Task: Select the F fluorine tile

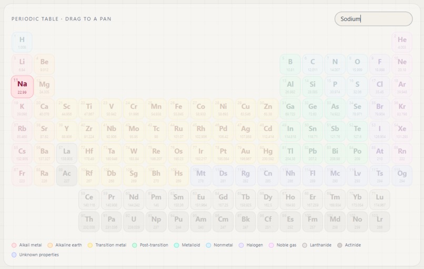Action: [x=380, y=64]
